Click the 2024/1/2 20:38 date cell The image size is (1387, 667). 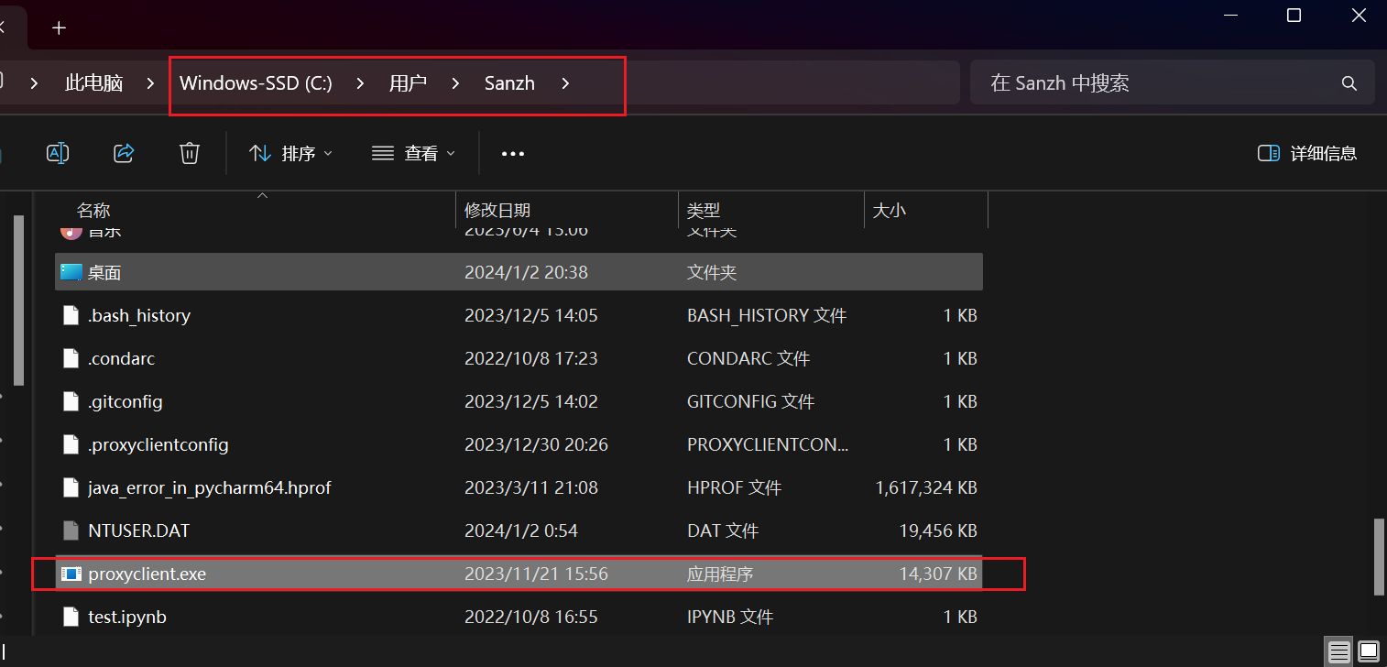(526, 272)
